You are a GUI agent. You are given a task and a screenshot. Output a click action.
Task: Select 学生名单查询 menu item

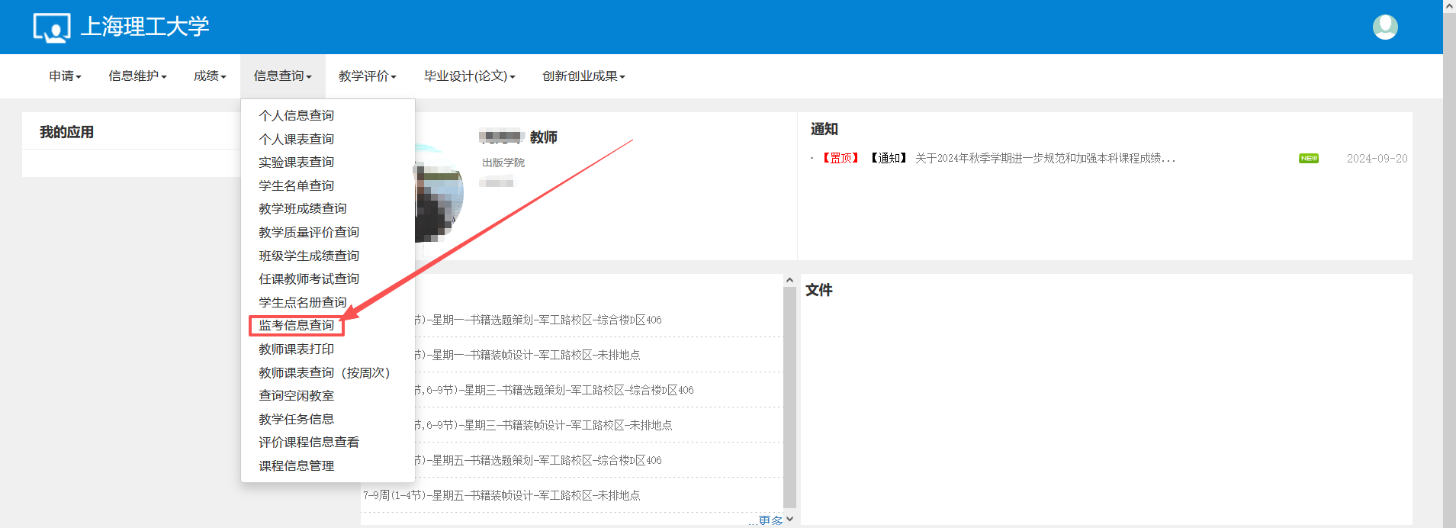[x=297, y=186]
